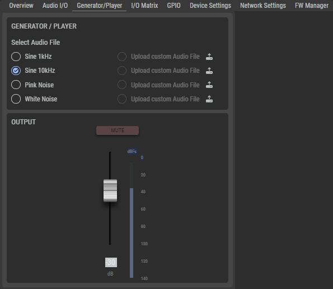Switch to the Network Settings tab
The height and width of the screenshot is (289, 333).
point(263,6)
